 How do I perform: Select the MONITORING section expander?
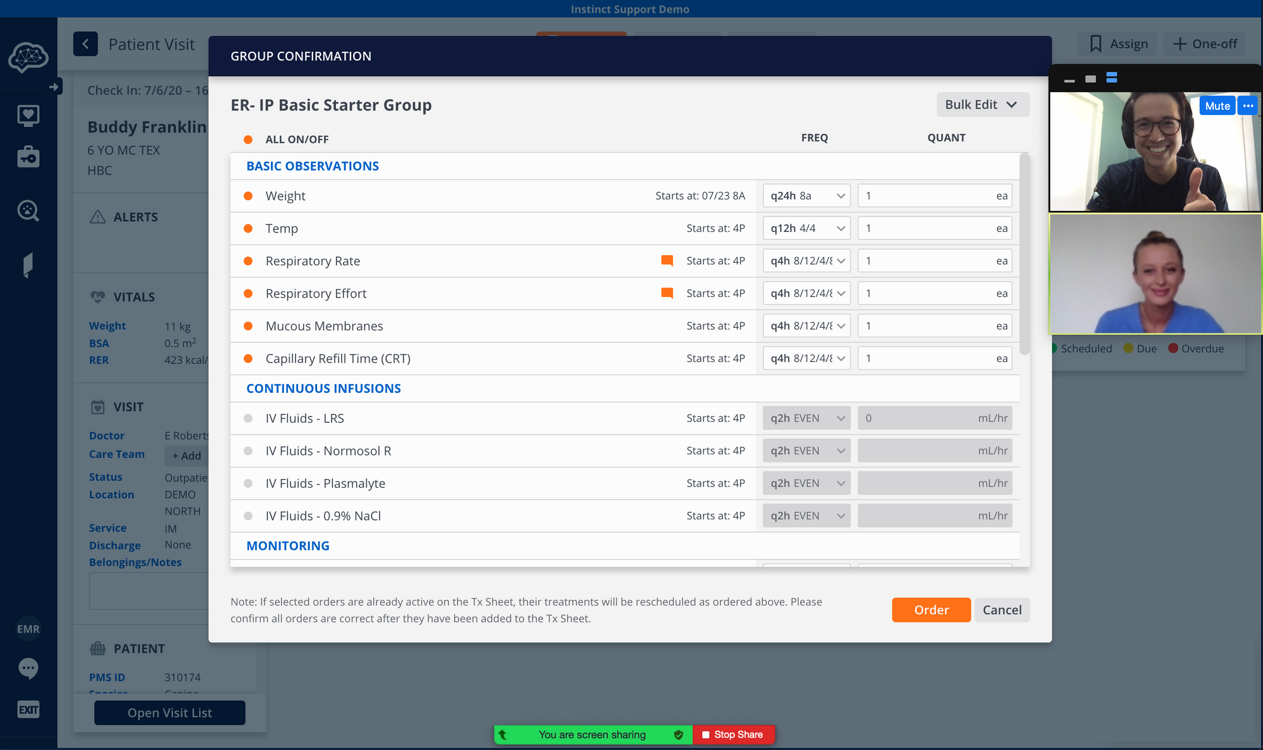coord(288,545)
